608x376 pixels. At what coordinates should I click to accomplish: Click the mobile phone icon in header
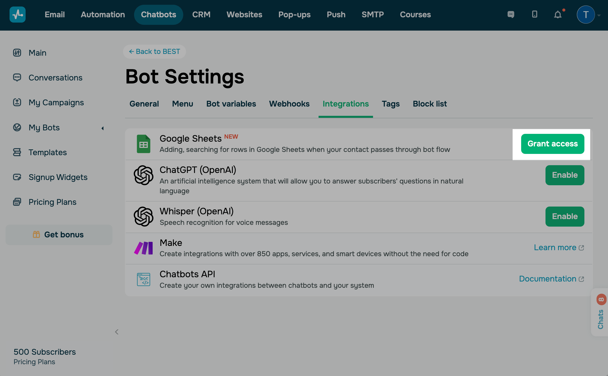pos(534,14)
